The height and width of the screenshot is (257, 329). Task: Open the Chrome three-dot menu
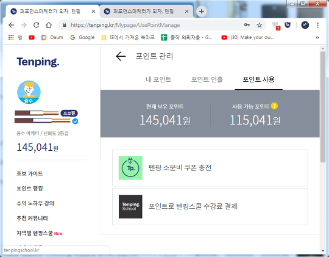pyautogui.click(x=317, y=25)
